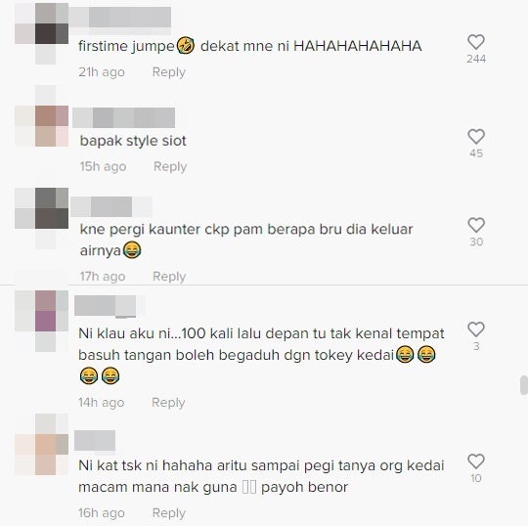This screenshot has width=528, height=526.
Task: Reply to the 14h ago comment
Action: (x=168, y=403)
